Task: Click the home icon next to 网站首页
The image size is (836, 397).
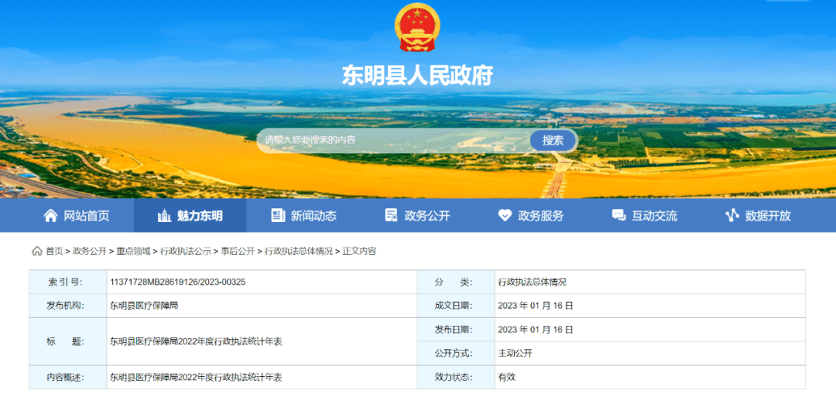Action: pos(50,215)
